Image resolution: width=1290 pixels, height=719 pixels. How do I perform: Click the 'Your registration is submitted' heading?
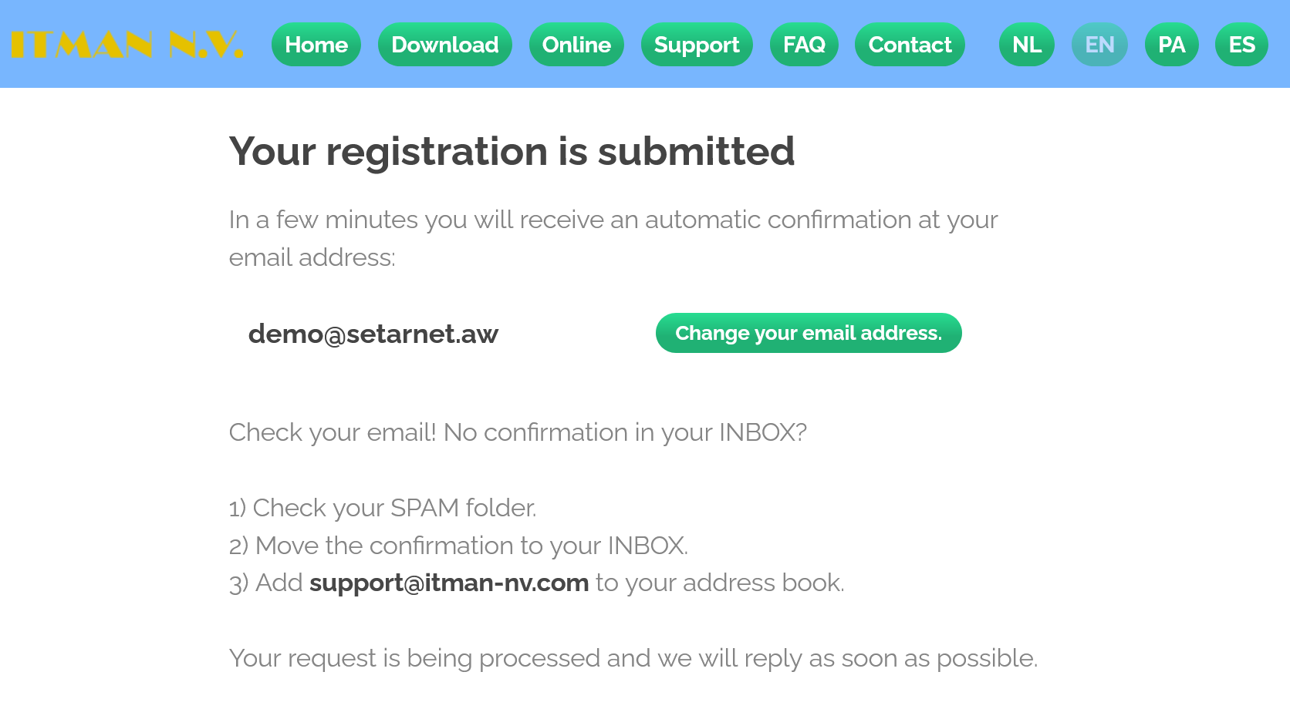tap(512, 151)
